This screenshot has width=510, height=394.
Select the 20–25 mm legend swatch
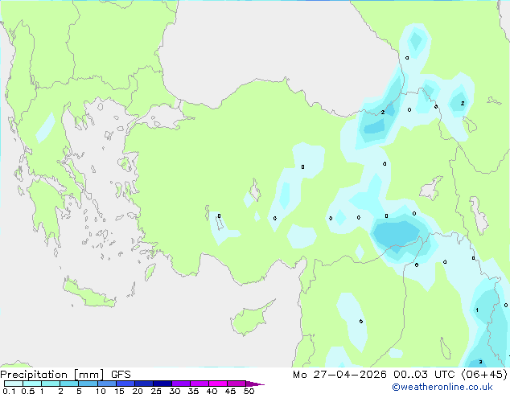pyautogui.click(x=144, y=384)
